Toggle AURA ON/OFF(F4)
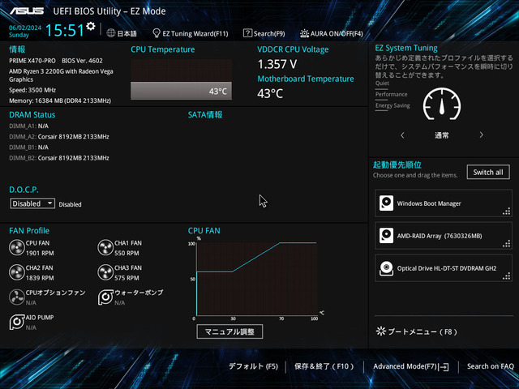This screenshot has height=389, width=519. pos(332,33)
